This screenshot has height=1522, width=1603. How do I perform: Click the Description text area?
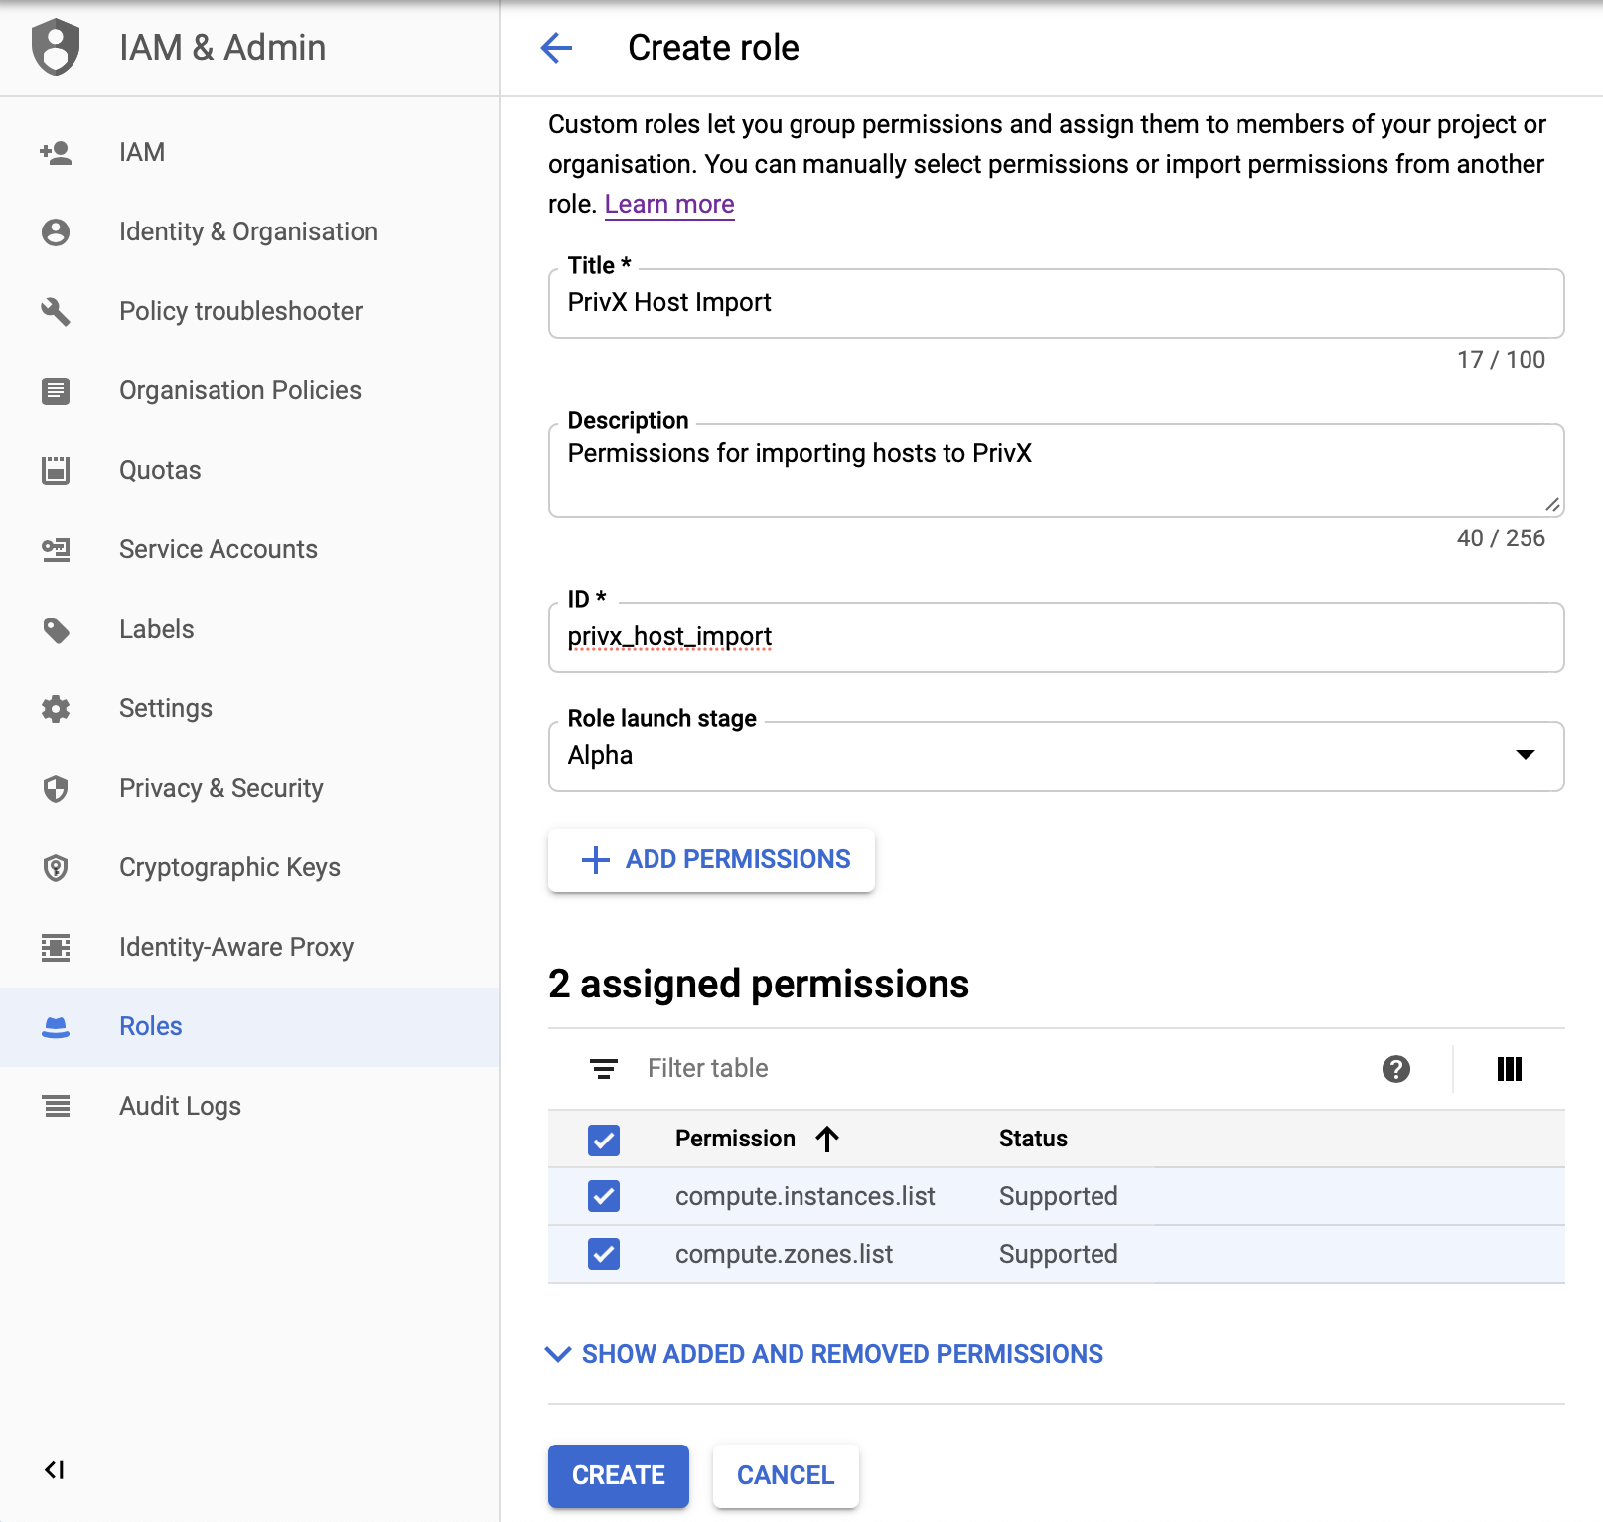pos(1057,470)
